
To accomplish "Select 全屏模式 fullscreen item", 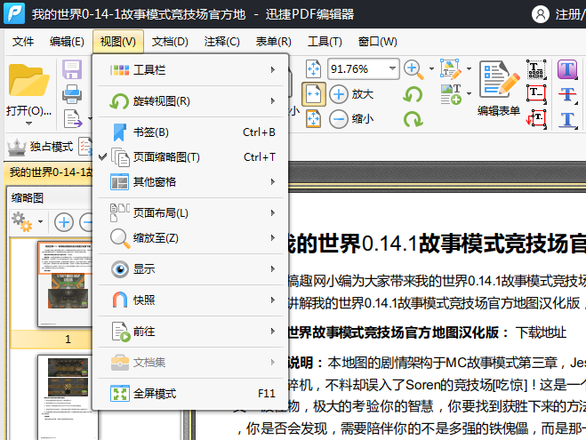I will (x=190, y=394).
